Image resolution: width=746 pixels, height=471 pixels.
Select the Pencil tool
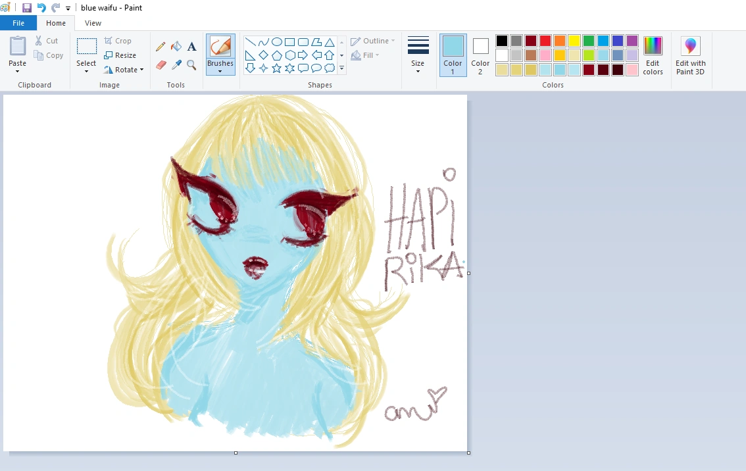(161, 46)
